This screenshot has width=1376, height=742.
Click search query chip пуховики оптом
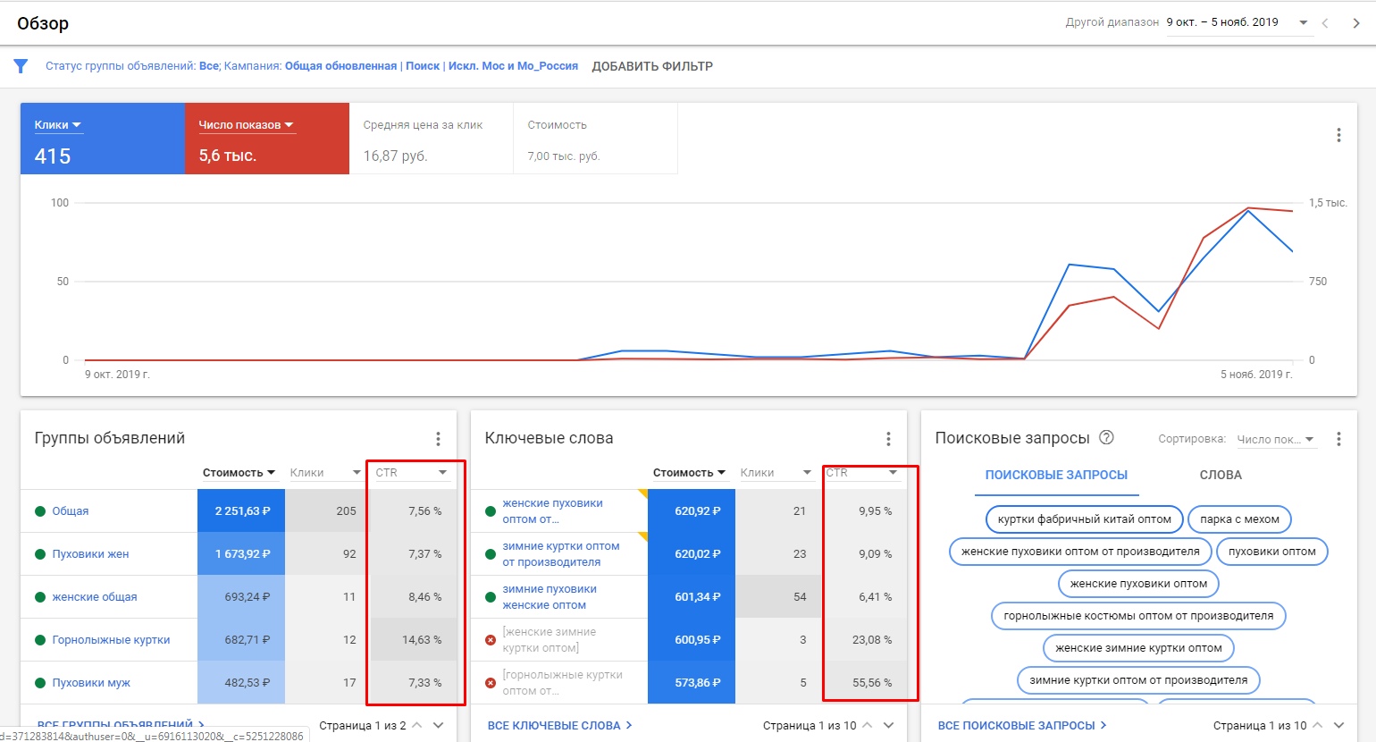click(x=1272, y=552)
